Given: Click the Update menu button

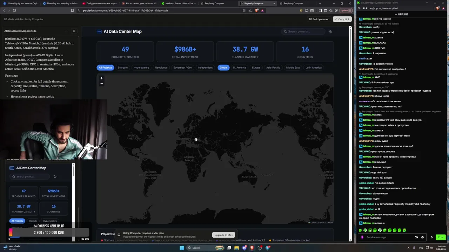Looking at the screenshot, I should (x=346, y=10).
